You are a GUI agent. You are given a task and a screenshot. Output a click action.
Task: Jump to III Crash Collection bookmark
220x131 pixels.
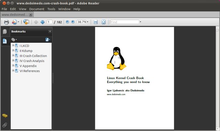click(33, 56)
